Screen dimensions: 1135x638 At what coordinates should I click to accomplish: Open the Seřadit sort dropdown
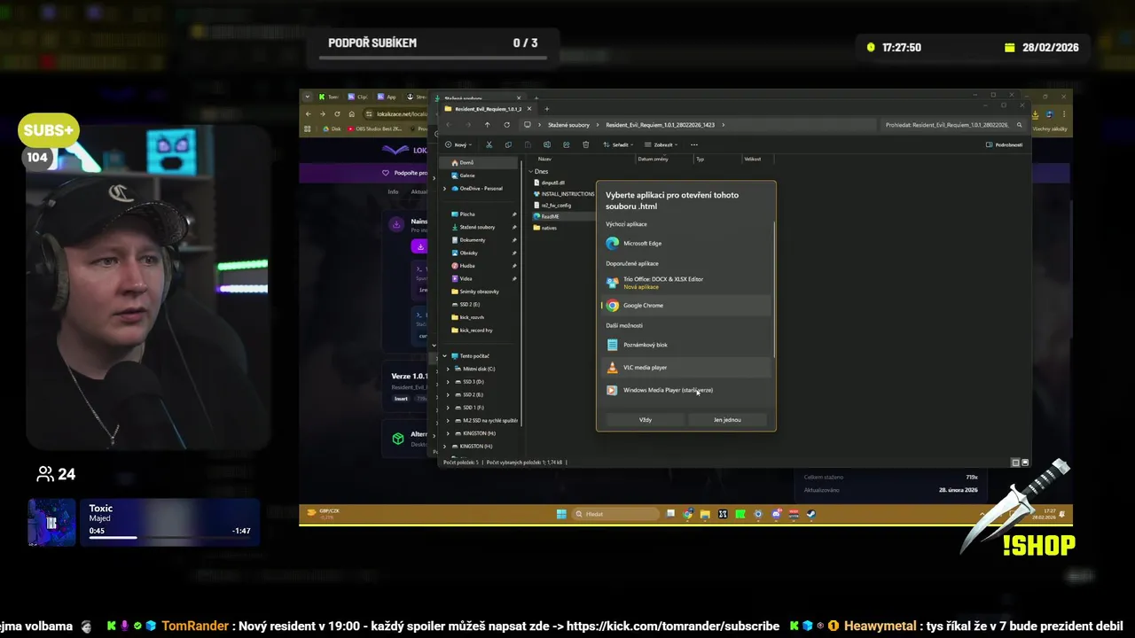(618, 144)
